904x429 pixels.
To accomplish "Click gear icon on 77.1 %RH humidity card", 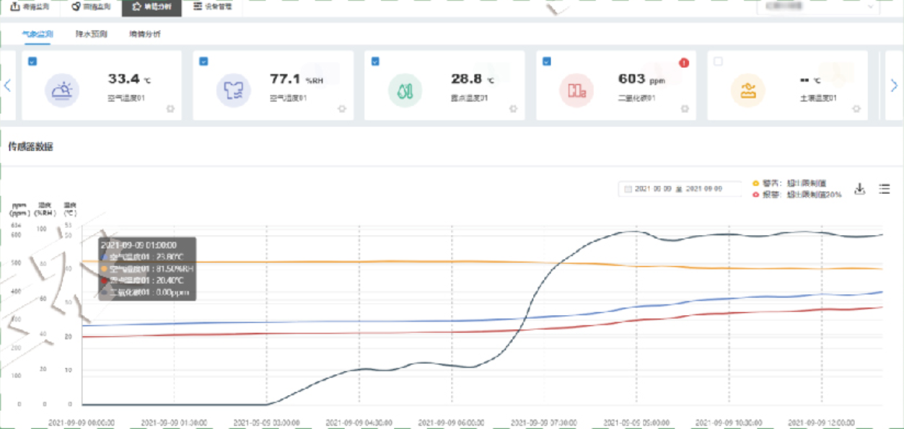I will (x=342, y=109).
